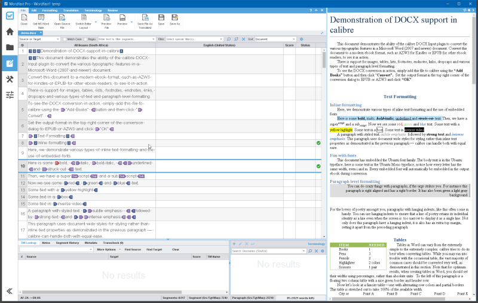Collapse the ribbon with the caret icon

[x=316, y=10]
